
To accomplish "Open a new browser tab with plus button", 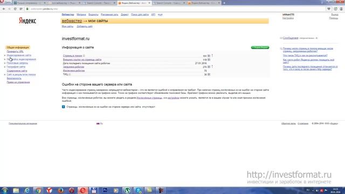I will (x=224, y=3).
